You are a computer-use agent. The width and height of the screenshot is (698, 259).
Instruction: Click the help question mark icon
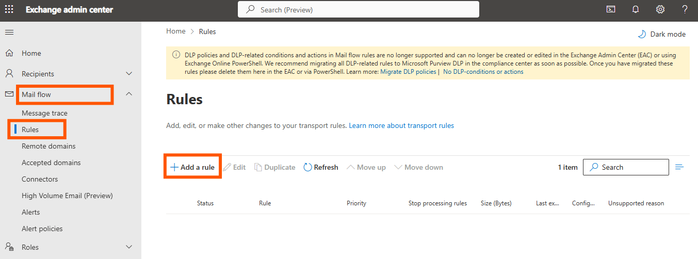685,9
